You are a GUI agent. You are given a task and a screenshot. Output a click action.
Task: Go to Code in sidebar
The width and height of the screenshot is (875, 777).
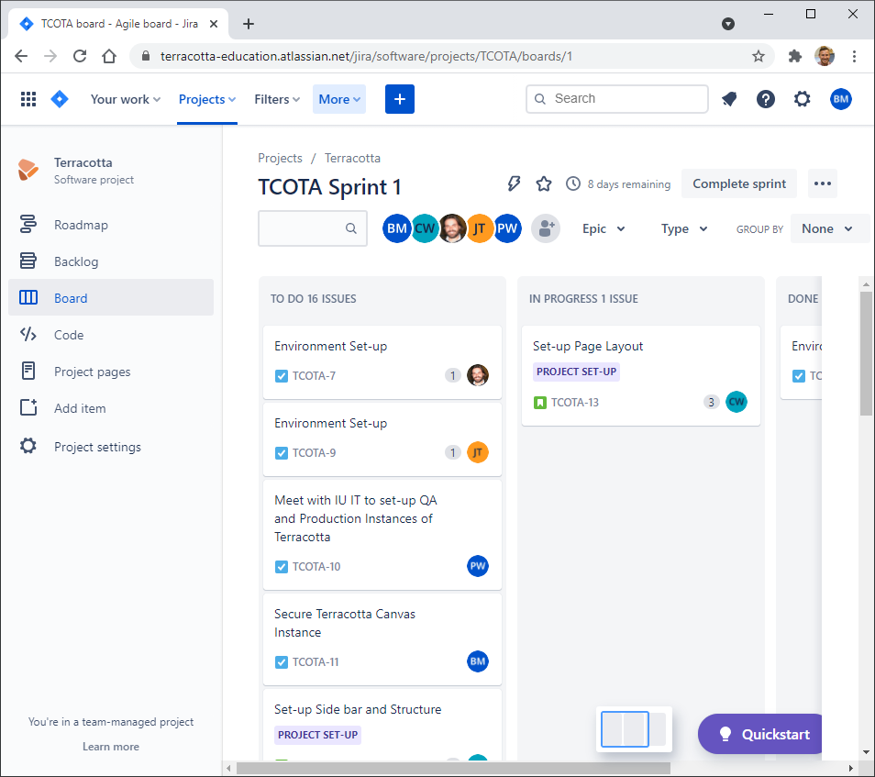[x=111, y=334]
